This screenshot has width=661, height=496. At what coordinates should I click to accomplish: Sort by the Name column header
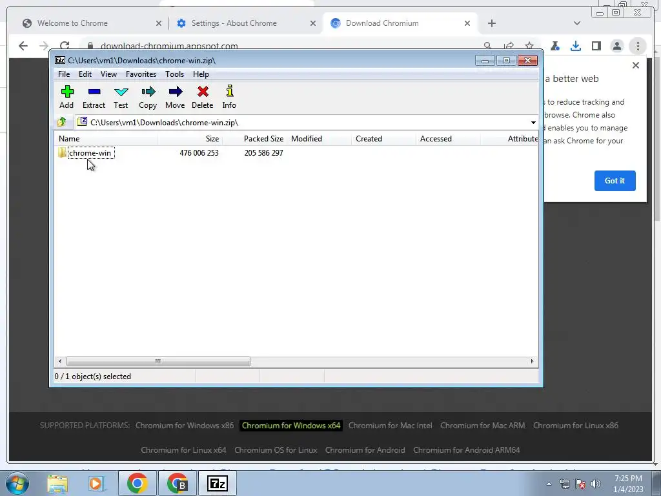pyautogui.click(x=107, y=139)
